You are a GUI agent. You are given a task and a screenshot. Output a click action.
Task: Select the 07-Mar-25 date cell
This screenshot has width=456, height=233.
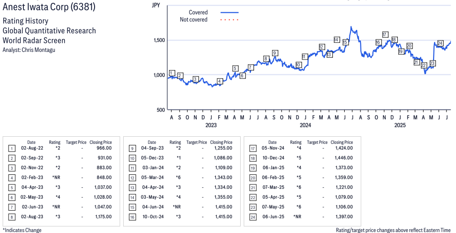coord(274,187)
